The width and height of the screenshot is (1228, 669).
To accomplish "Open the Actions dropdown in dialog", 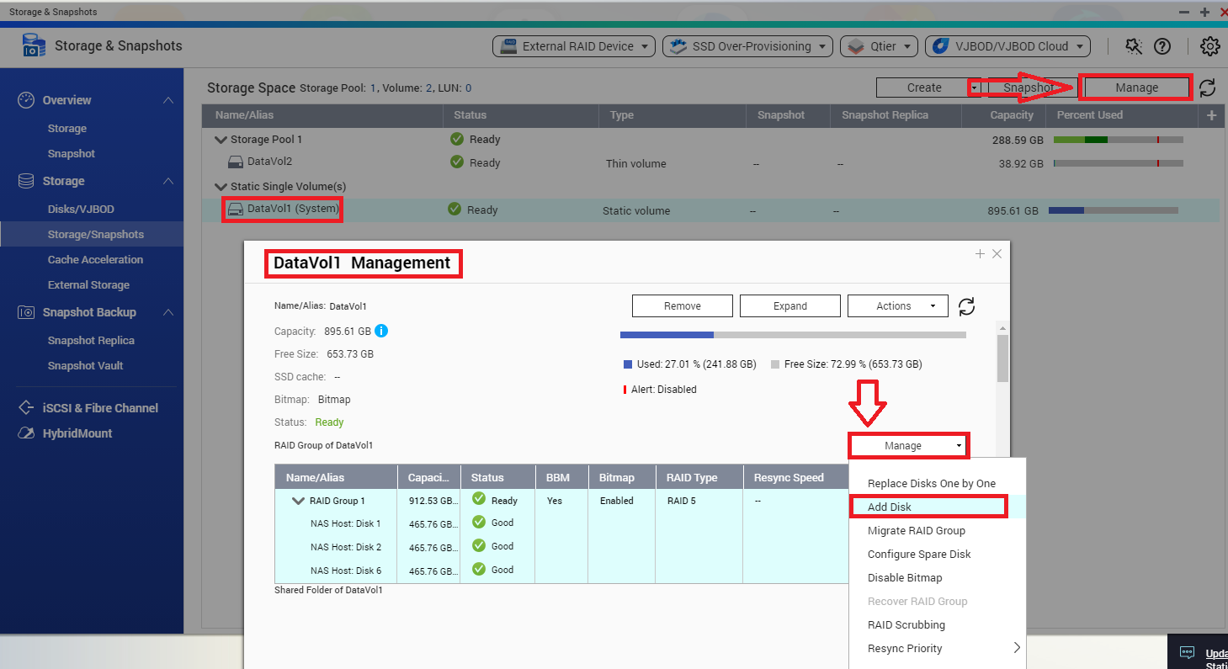I will pos(897,306).
